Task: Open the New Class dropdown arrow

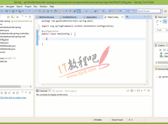Action: (51, 11)
